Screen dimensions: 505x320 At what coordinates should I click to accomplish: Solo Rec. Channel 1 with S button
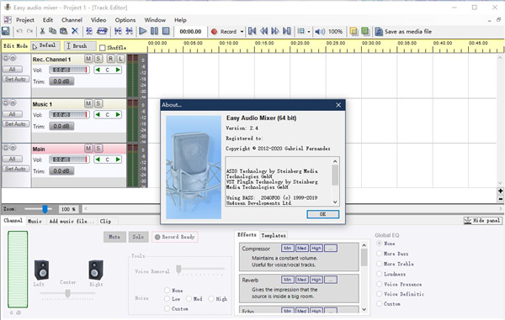pyautogui.click(x=98, y=59)
